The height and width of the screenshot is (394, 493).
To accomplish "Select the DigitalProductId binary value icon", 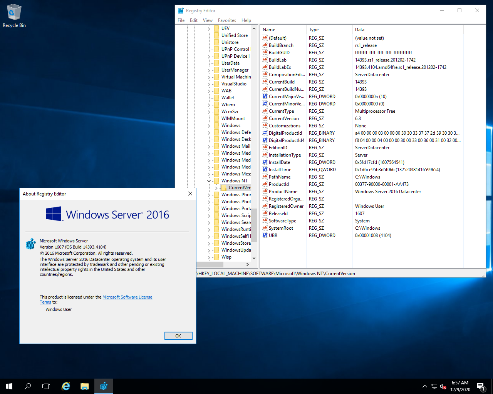I will click(x=265, y=133).
